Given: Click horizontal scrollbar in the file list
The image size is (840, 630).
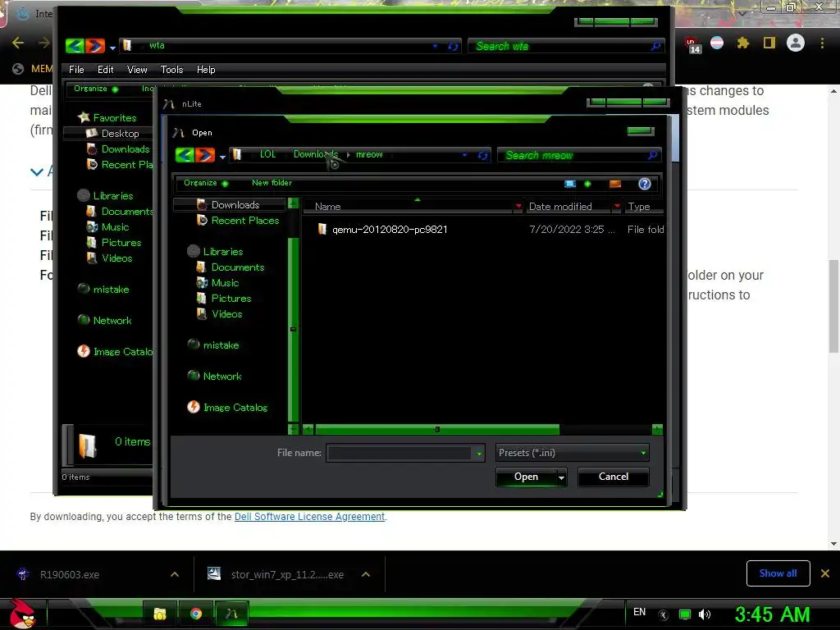Looking at the screenshot, I should [437, 429].
